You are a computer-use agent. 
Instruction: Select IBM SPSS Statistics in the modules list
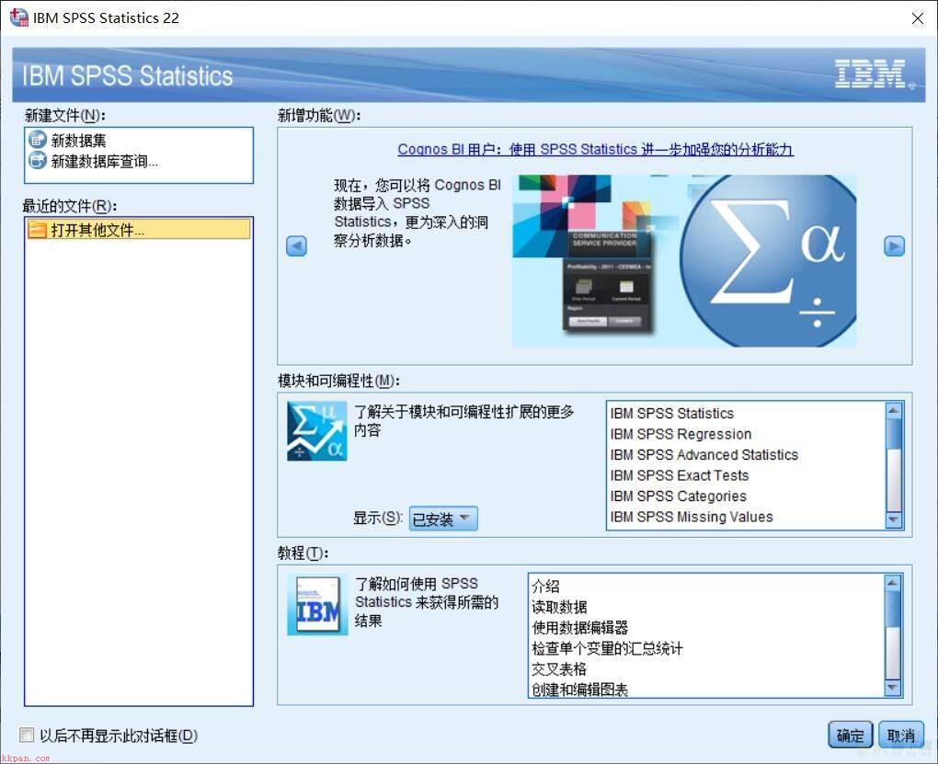[x=745, y=414]
